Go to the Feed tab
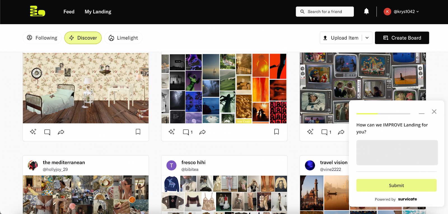This screenshot has height=214, width=448. (x=69, y=11)
